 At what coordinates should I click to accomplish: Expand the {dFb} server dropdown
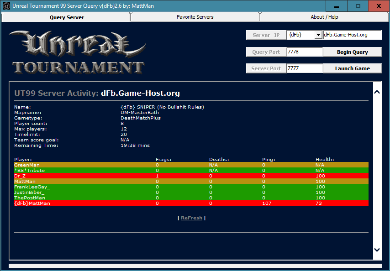coord(318,35)
